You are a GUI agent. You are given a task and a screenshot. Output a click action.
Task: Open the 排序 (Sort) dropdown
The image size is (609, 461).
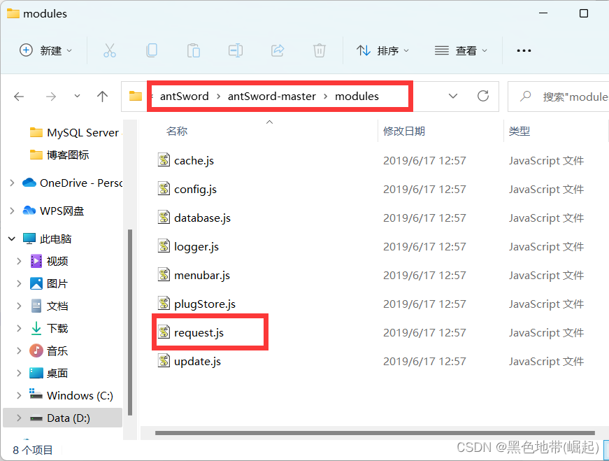point(382,50)
